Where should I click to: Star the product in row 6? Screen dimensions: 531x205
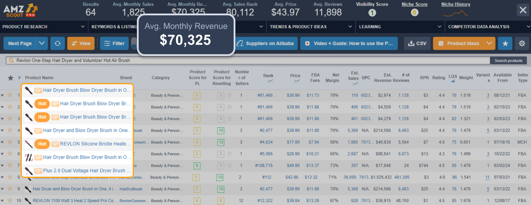pos(10,153)
